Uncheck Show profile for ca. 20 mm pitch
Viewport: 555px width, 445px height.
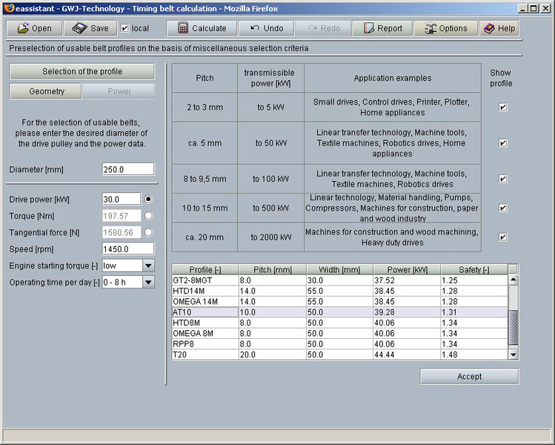[503, 237]
